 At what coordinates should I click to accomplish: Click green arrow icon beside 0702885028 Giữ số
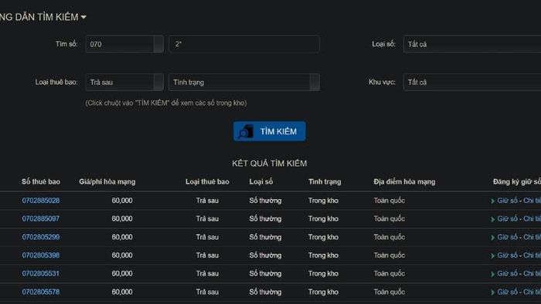point(493,201)
